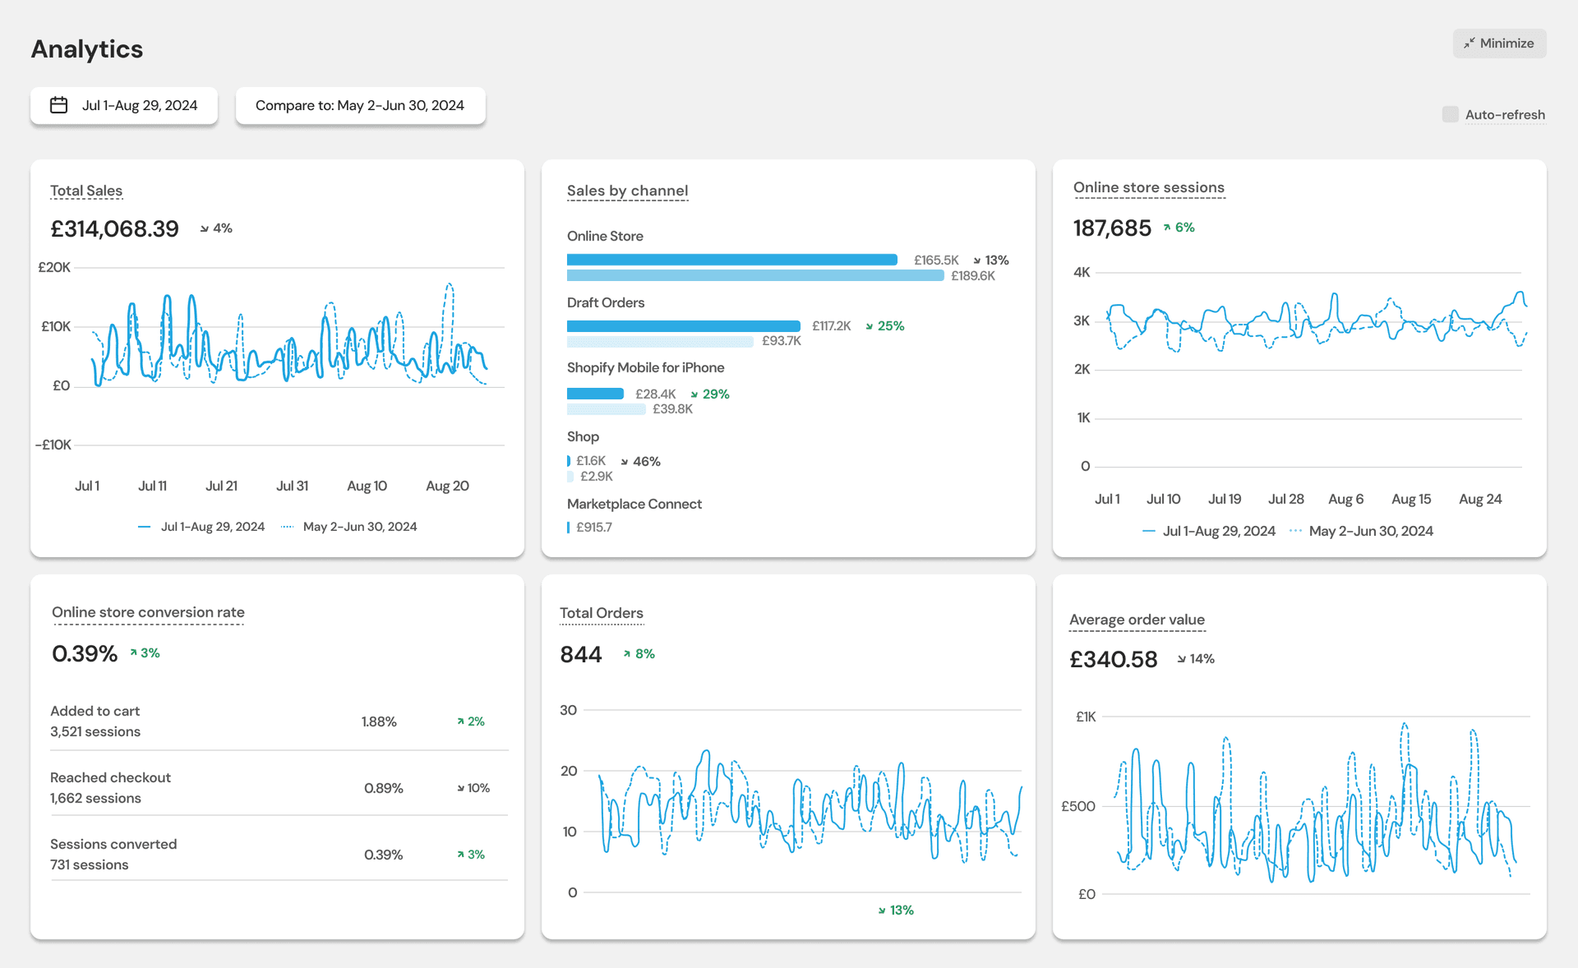Click the sessions legend entry May 2–Jun 30, 2024
The image size is (1578, 968).
[1361, 531]
